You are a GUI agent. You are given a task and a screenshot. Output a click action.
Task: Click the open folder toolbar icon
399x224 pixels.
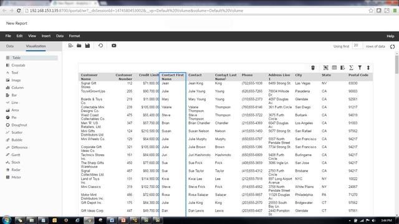click(x=79, y=45)
